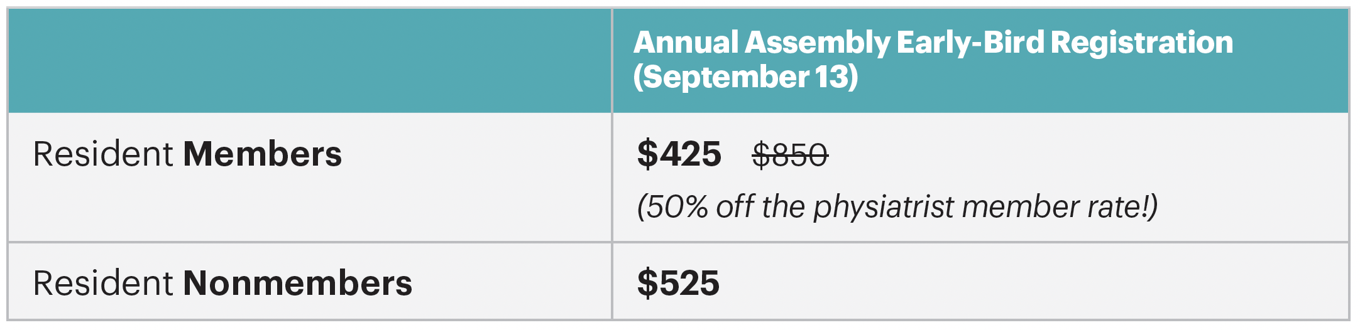Screen dimensions: 1360x330
Task: Click the word Registration in header
Action: pyautogui.click(x=1141, y=43)
